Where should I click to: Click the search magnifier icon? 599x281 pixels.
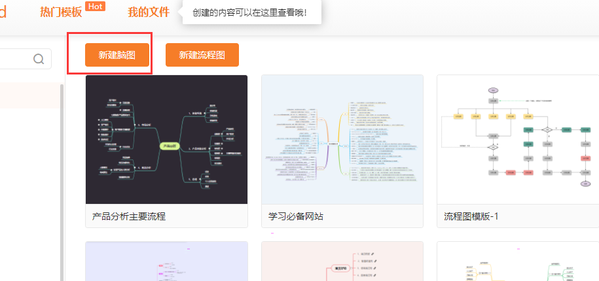(x=39, y=59)
